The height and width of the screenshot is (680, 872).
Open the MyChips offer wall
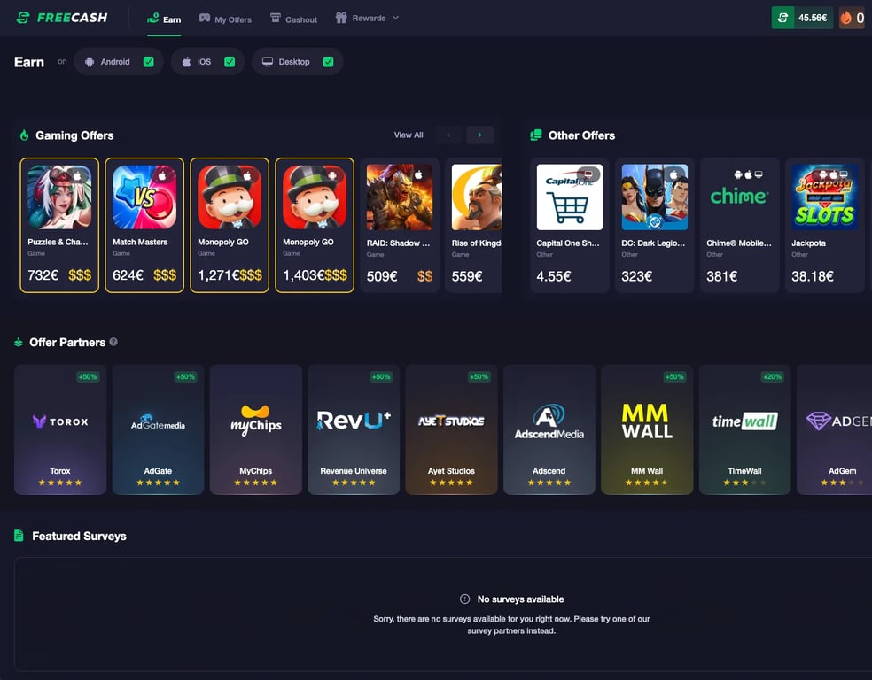point(256,429)
